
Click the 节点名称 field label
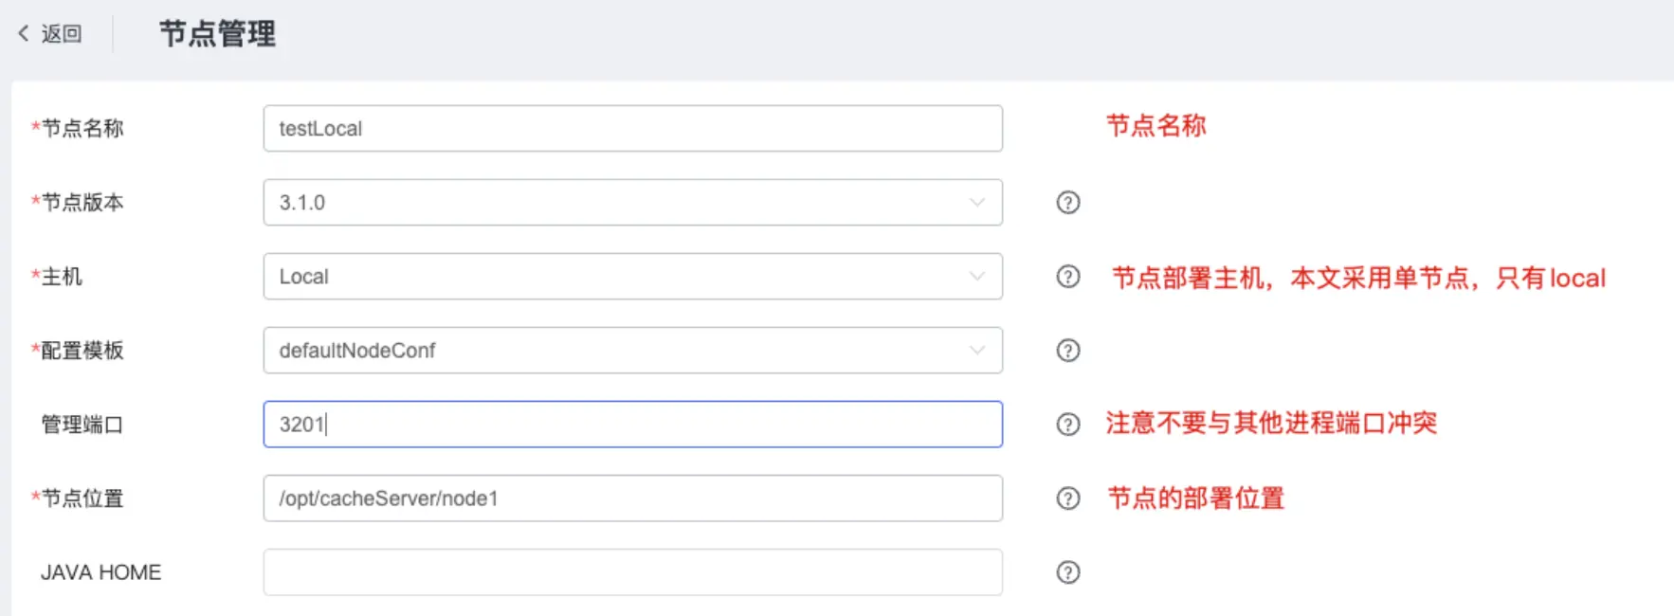click(82, 129)
